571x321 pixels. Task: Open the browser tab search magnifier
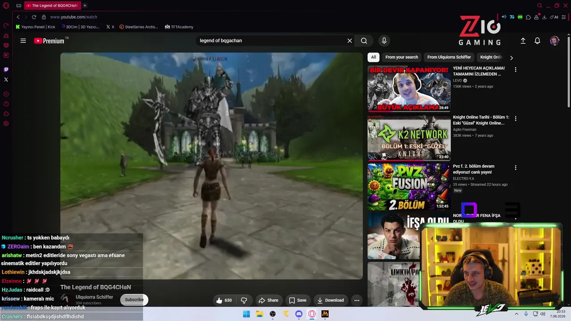point(539,6)
